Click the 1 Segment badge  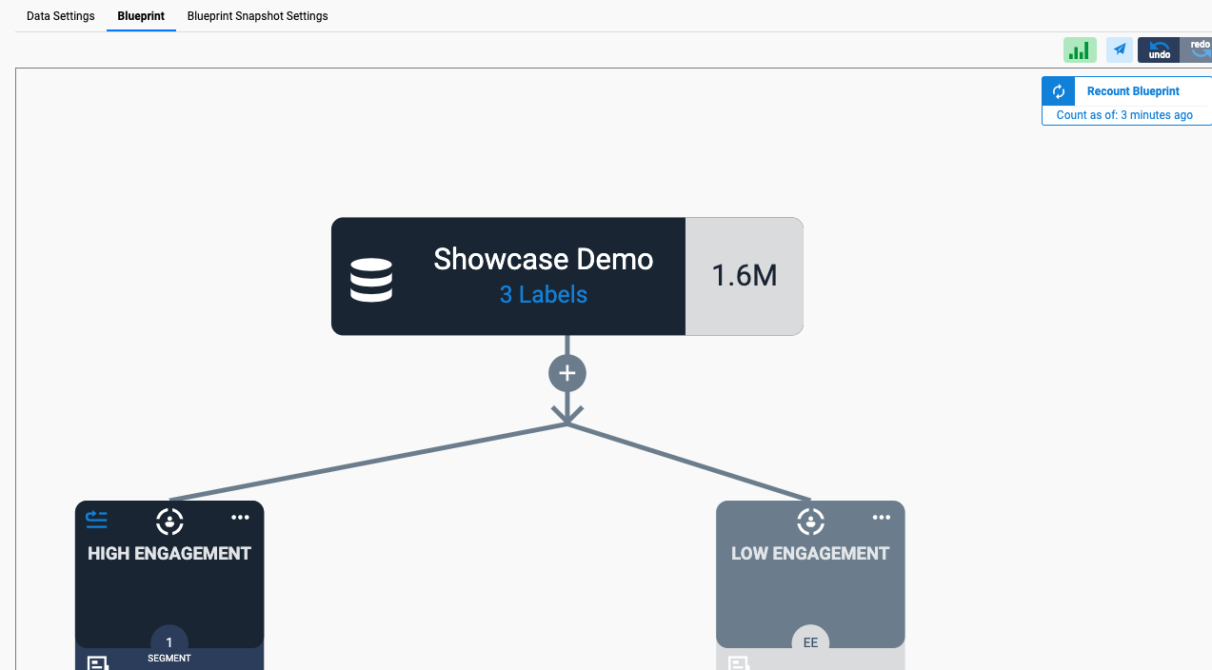pyautogui.click(x=169, y=644)
